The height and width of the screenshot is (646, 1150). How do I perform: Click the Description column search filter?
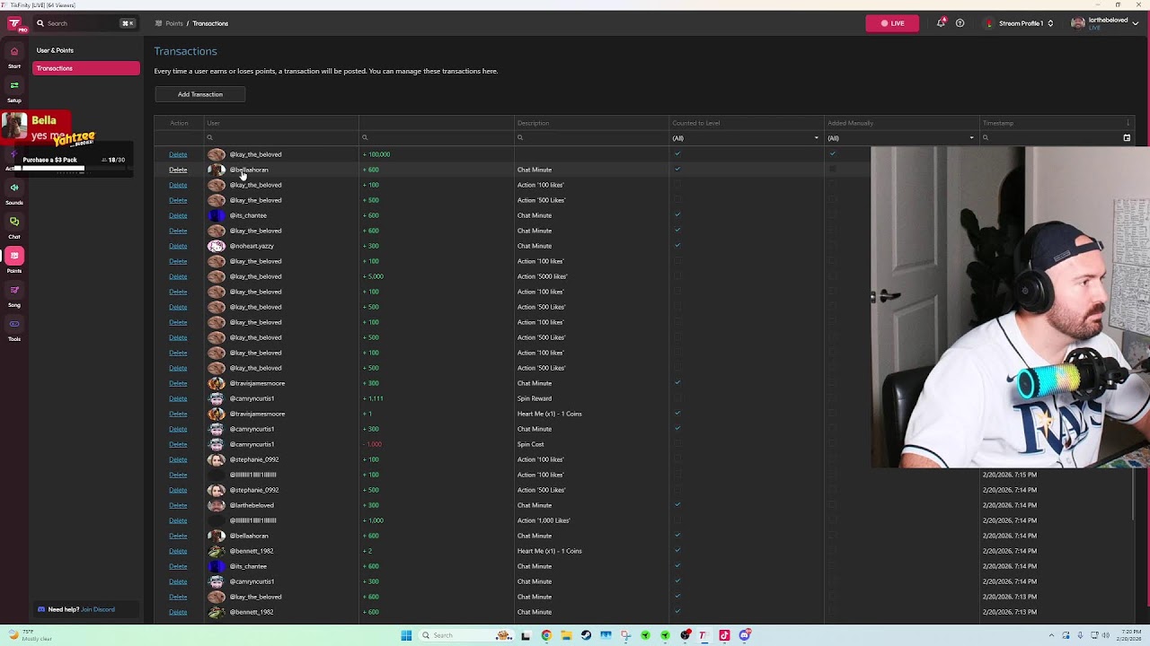(x=592, y=138)
